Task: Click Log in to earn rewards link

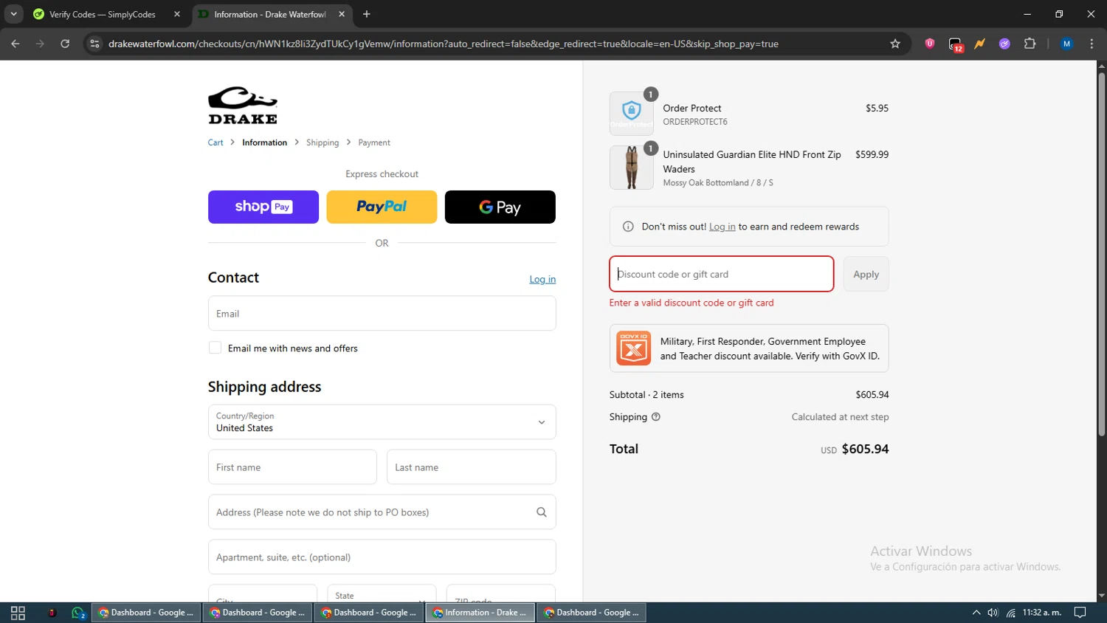Action: (x=723, y=227)
